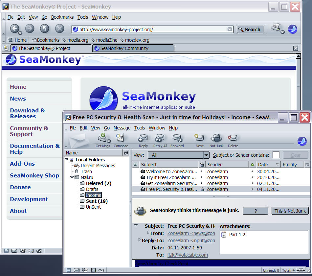
Task: Collapse the Mail.ru folder tree
Action: (x=72, y=177)
